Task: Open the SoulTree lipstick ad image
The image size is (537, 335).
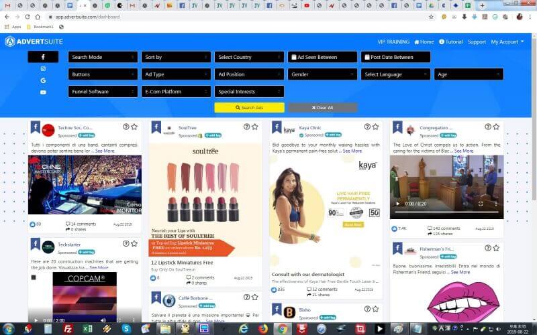Action: pos(205,200)
